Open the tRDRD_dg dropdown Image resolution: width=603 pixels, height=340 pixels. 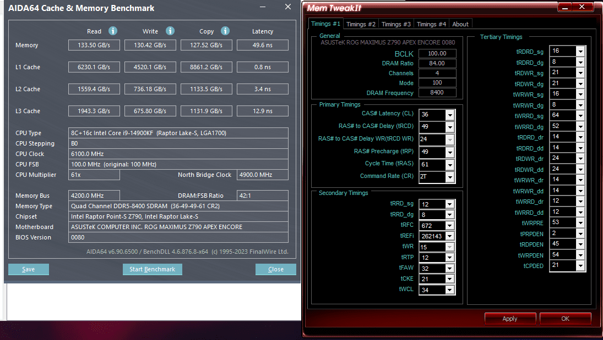point(580,62)
